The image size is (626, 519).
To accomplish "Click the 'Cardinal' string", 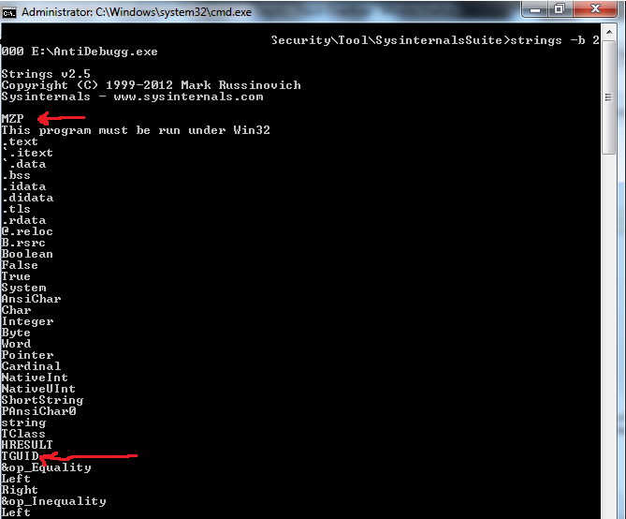I will point(31,366).
